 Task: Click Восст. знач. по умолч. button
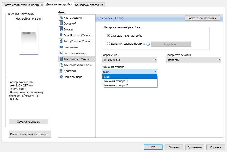pyautogui.click(x=202, y=18)
